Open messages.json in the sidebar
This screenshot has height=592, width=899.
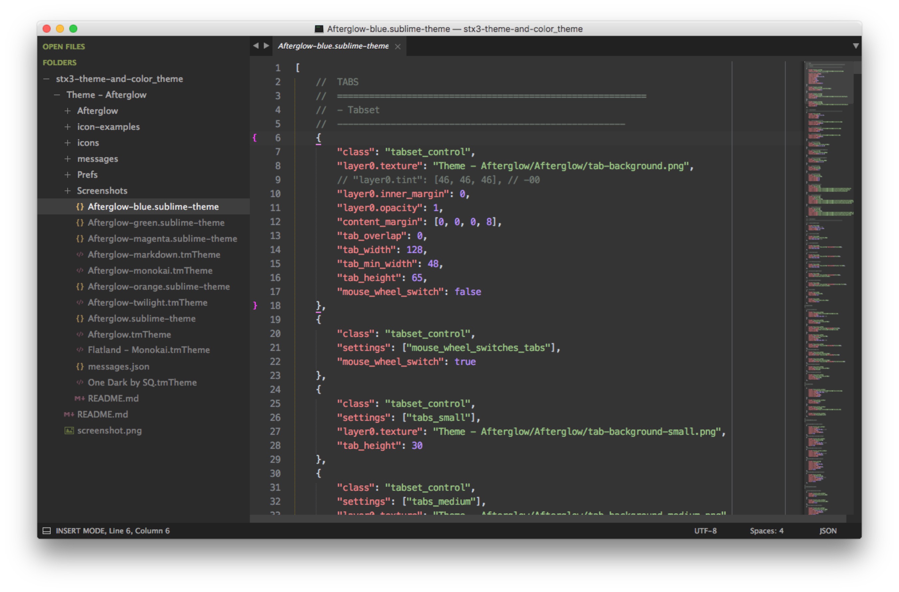(x=118, y=366)
